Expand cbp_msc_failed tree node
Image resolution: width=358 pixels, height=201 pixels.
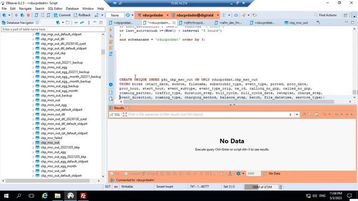coord(33,138)
